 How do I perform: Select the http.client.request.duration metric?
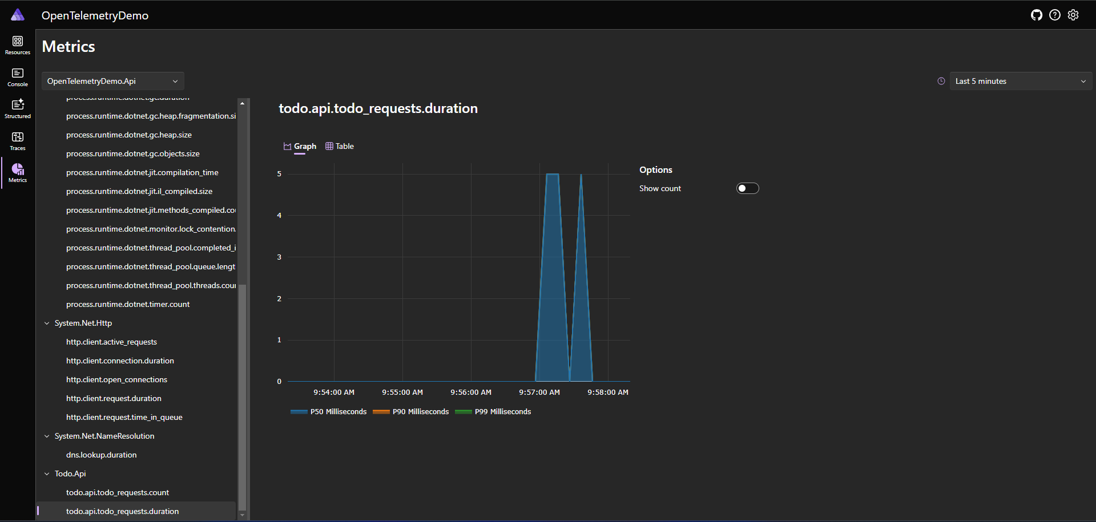[x=114, y=398]
